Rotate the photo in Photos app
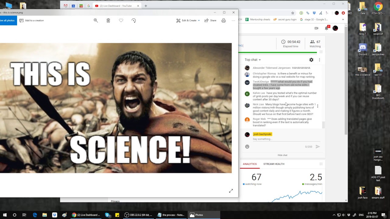Image resolution: width=390 pixels, height=219 pixels. coord(134,20)
